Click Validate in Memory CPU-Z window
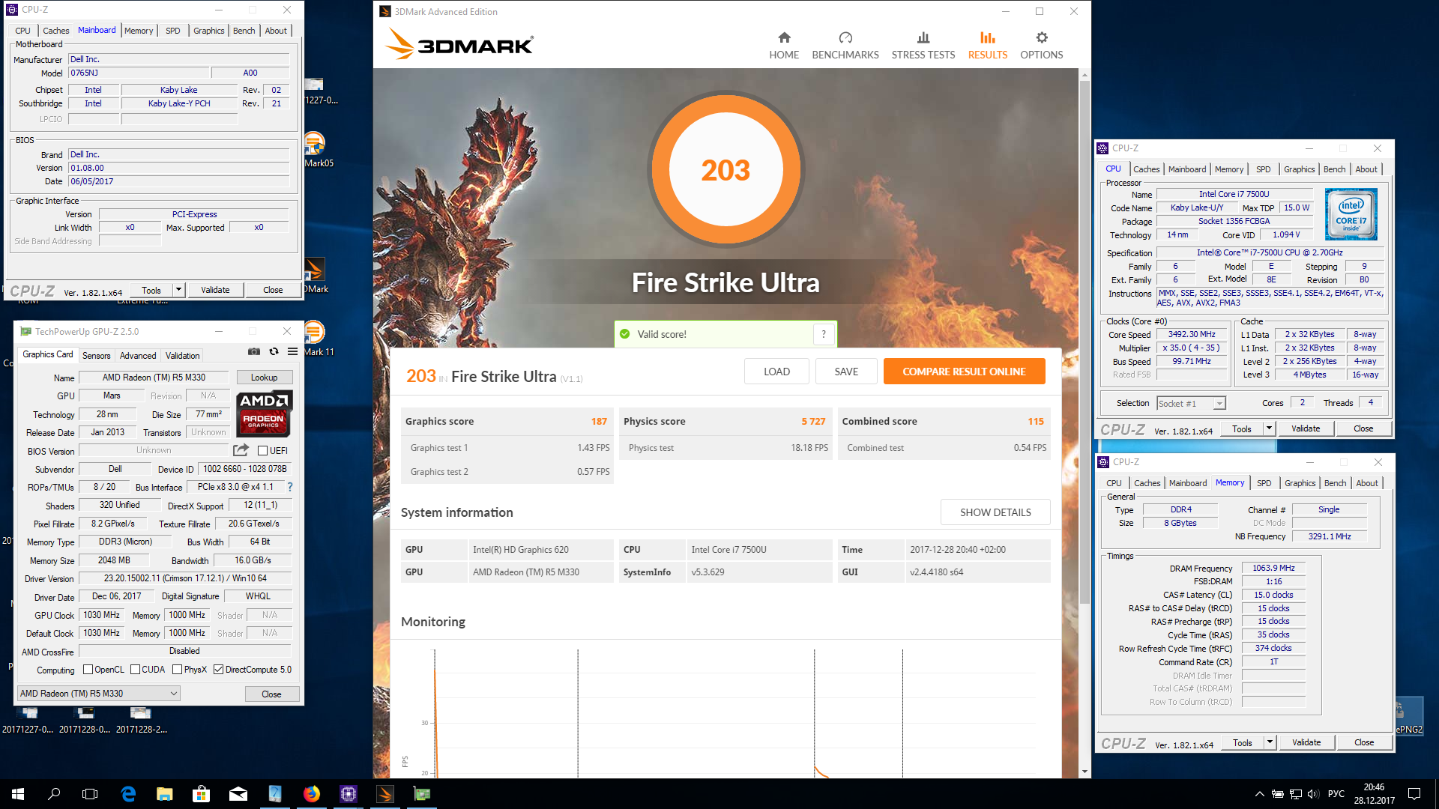 point(1306,742)
